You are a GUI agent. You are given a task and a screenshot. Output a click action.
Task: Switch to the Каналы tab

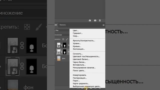tap(63, 25)
